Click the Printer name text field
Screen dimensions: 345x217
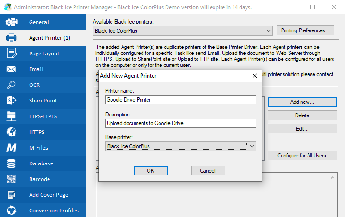pyautogui.click(x=180, y=100)
